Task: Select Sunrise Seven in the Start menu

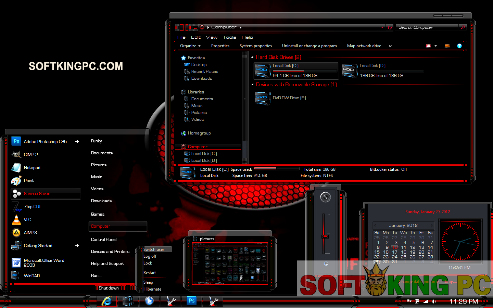Action: (x=46, y=194)
